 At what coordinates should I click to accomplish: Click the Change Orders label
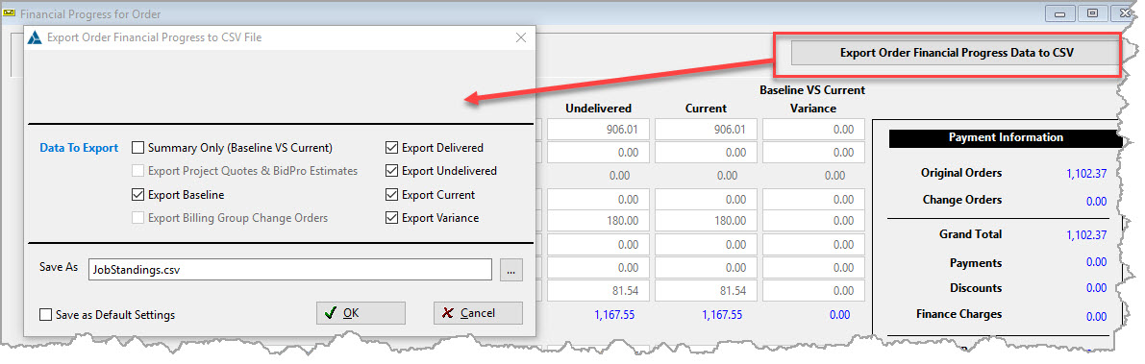pyautogui.click(x=961, y=200)
